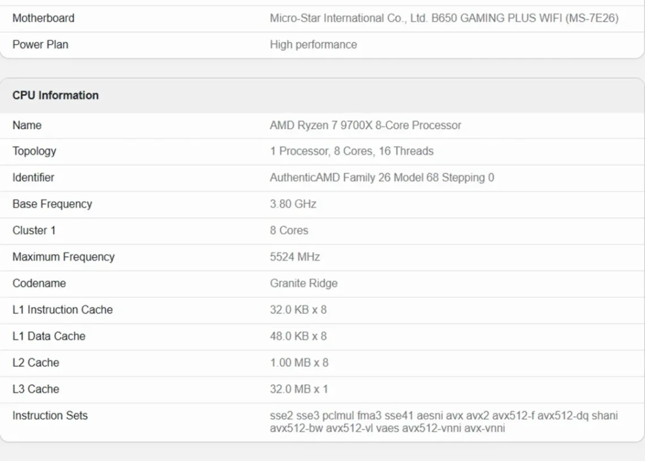Image resolution: width=645 pixels, height=461 pixels.
Task: Select the Topology row label
Action: point(34,152)
